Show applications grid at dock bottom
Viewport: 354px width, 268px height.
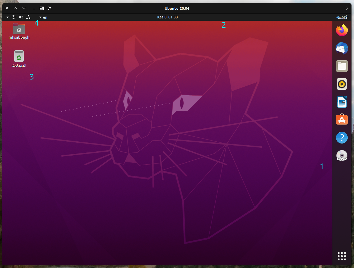click(342, 256)
